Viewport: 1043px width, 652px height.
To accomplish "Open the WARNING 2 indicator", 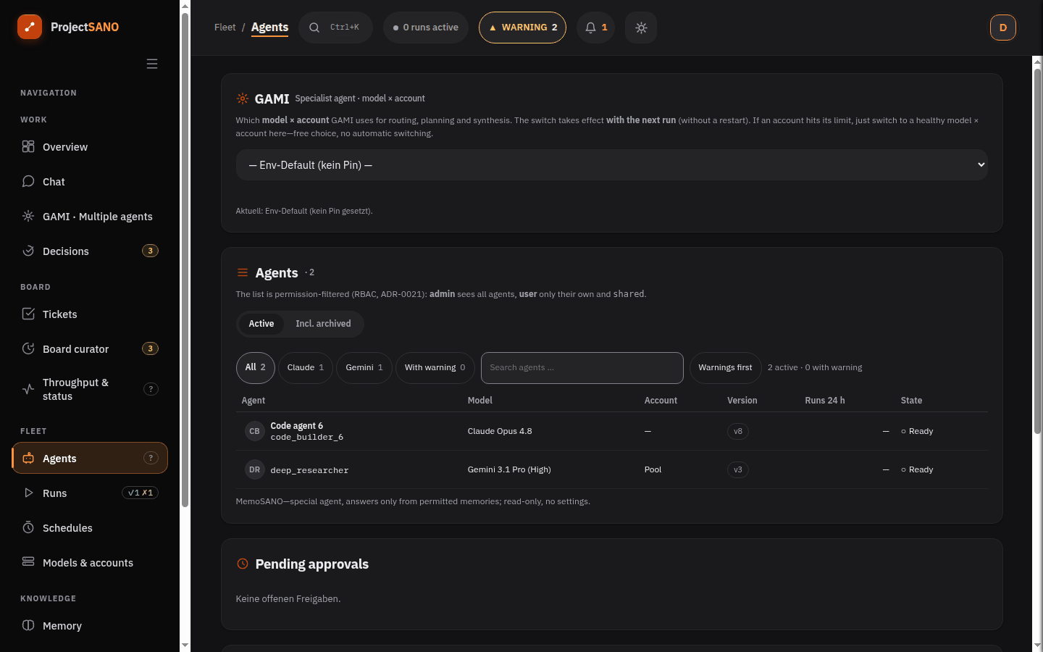I will coord(522,28).
